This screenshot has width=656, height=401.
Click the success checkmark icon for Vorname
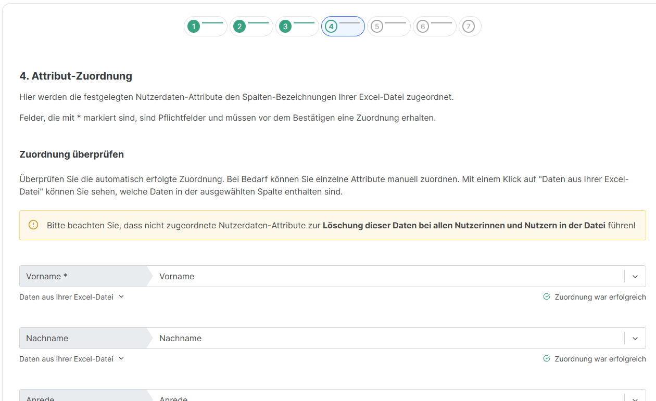[547, 297]
